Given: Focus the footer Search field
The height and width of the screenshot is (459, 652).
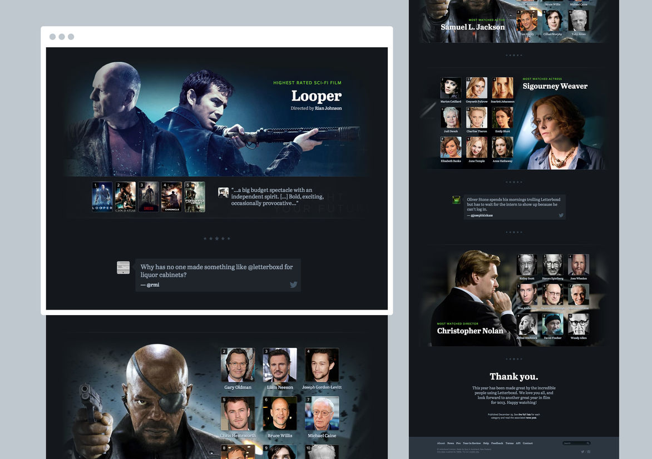Looking at the screenshot, I should 576,443.
